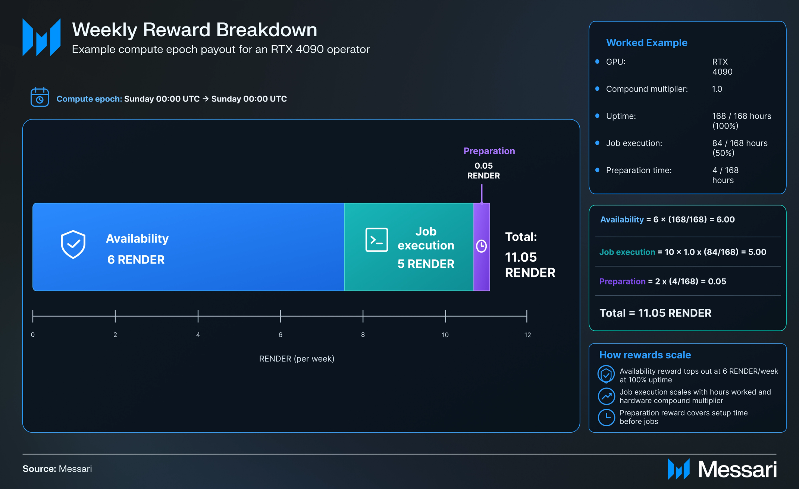Click the terminal prompt icon in Job execution
Viewport: 799px width, 489px height.
pyautogui.click(x=377, y=240)
